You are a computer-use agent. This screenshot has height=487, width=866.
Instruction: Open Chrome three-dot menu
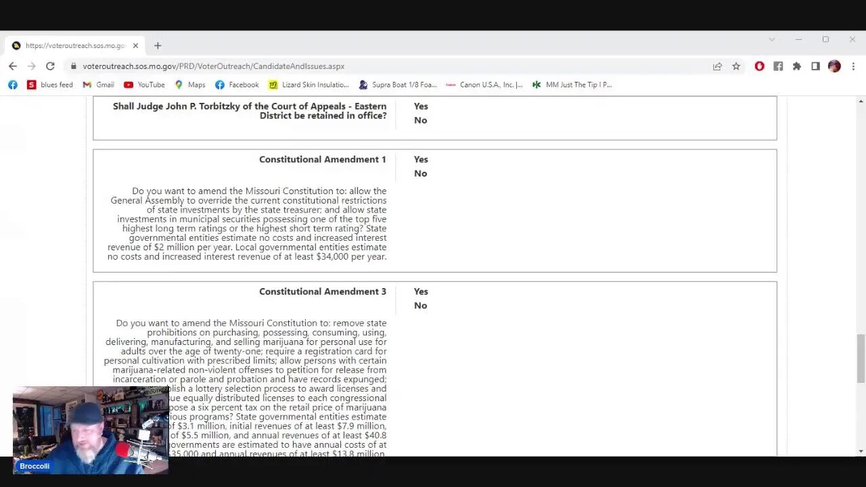853,66
